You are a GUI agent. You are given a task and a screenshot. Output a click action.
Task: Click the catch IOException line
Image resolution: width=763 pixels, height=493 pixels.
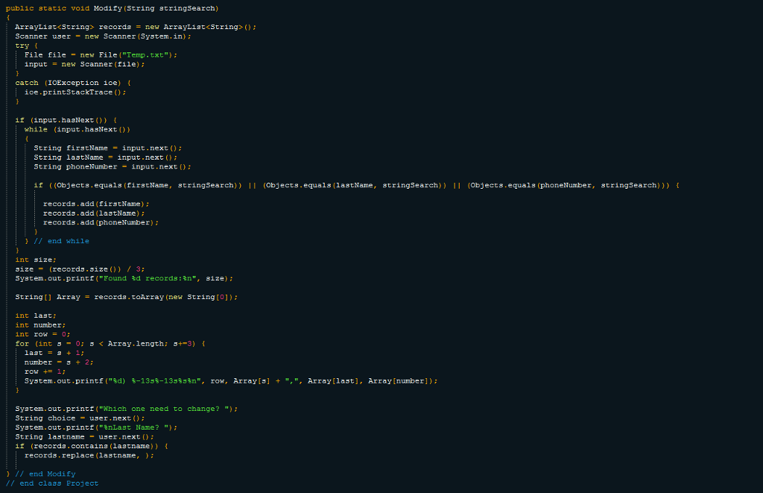(72, 83)
